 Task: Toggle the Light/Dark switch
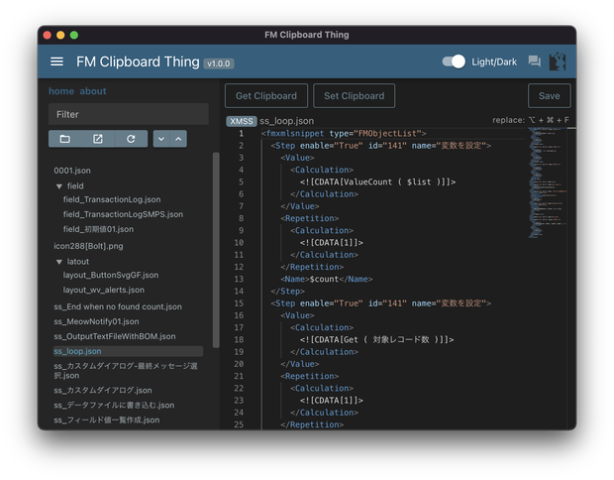(454, 61)
